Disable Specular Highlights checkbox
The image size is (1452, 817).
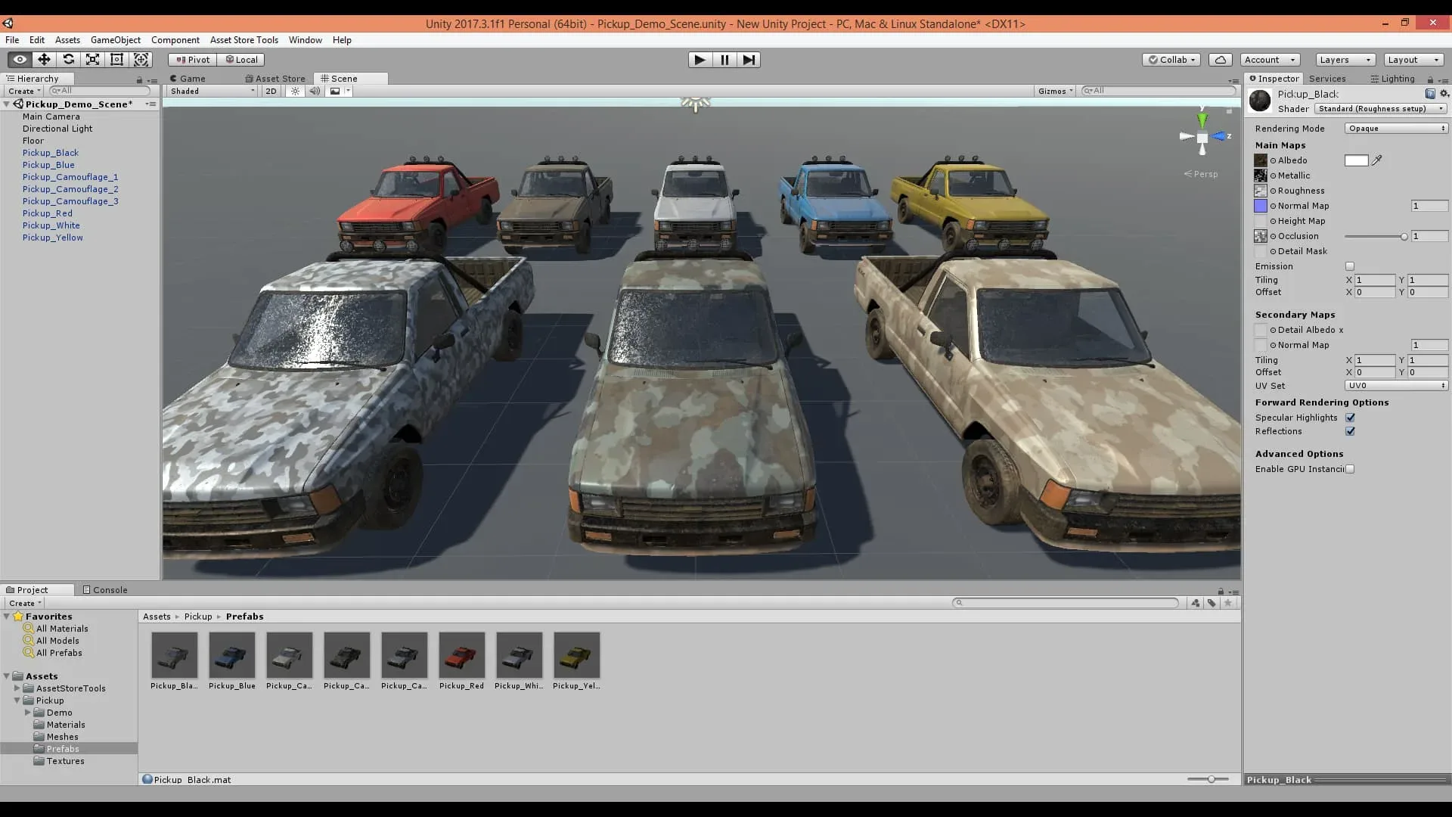click(1351, 417)
